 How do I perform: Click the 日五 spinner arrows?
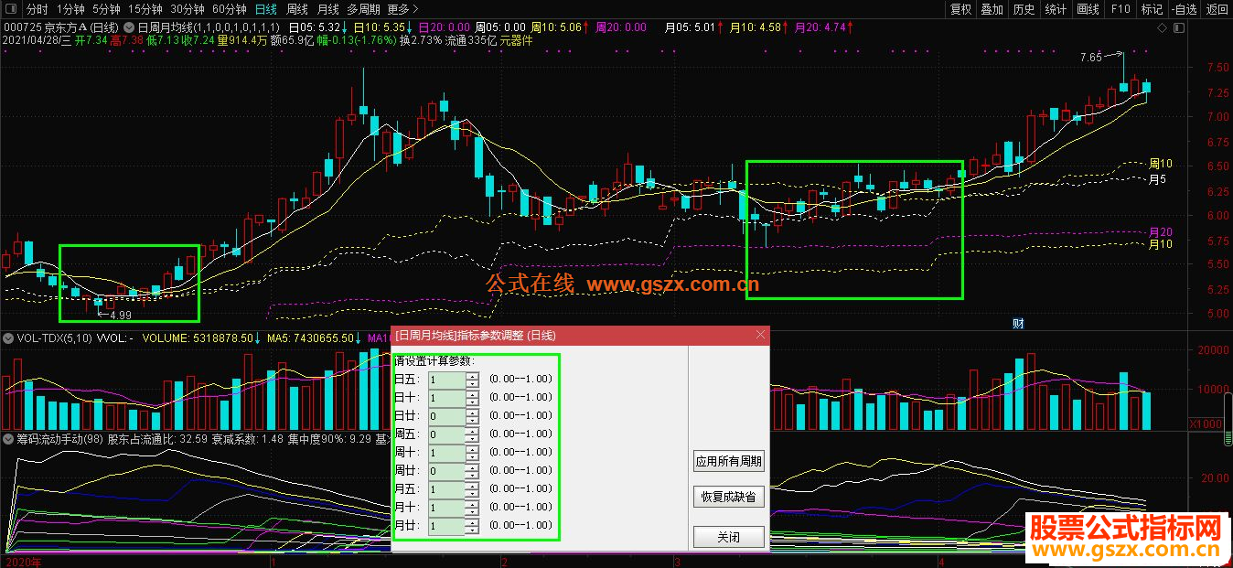tap(472, 379)
